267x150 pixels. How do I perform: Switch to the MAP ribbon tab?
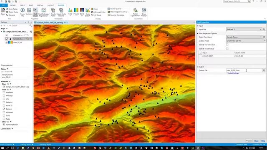tap(31, 5)
